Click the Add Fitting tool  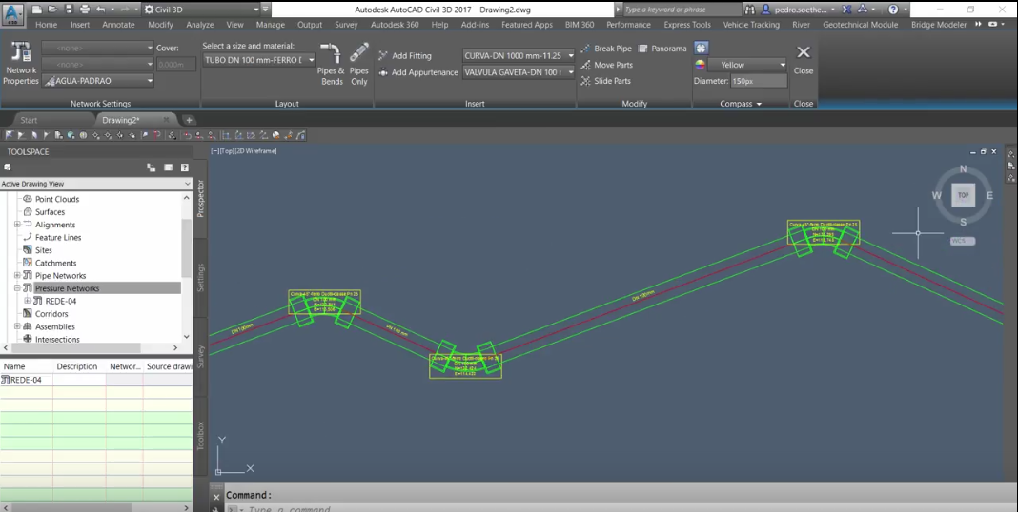tap(404, 56)
